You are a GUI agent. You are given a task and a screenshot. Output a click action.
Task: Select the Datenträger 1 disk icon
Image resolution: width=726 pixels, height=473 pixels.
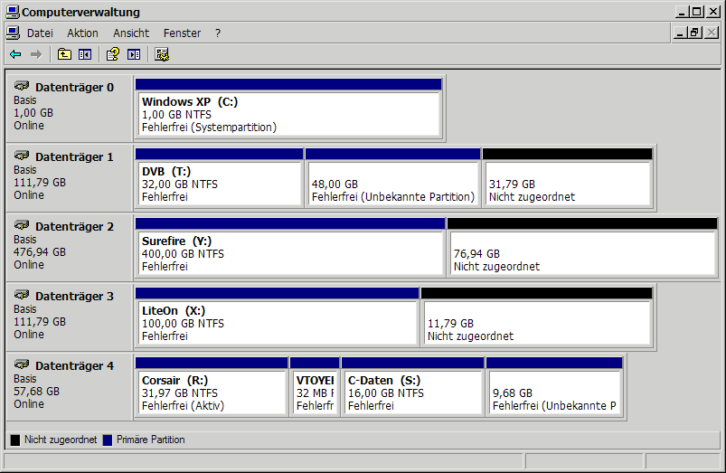click(22, 156)
